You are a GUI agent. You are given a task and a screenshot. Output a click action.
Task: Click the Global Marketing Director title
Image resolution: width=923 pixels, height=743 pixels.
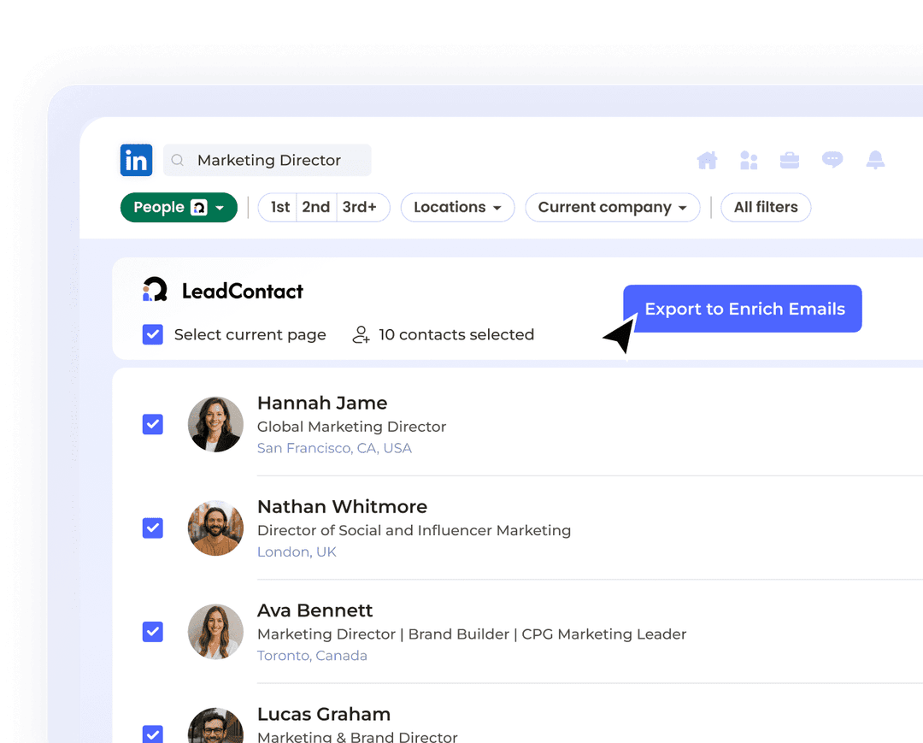pyautogui.click(x=351, y=427)
